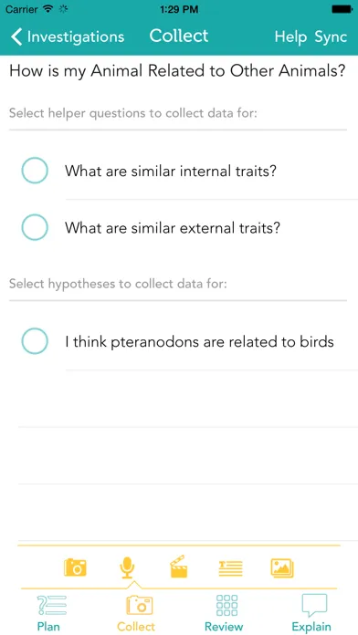The height and width of the screenshot is (635, 358).
Task: Open the Review grid icon
Action: 227,605
